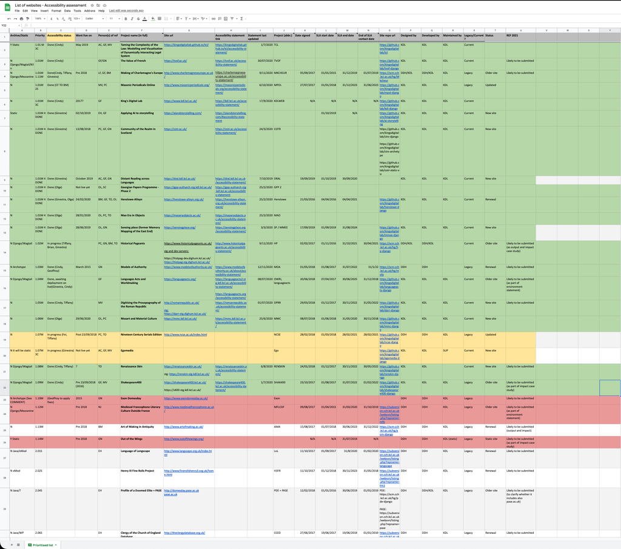Open the Fill color tool
Viewport: 621px width, 549px height.
(x=153, y=19)
